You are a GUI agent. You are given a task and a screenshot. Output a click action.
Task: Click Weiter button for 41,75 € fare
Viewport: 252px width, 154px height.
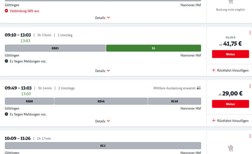[230, 54]
